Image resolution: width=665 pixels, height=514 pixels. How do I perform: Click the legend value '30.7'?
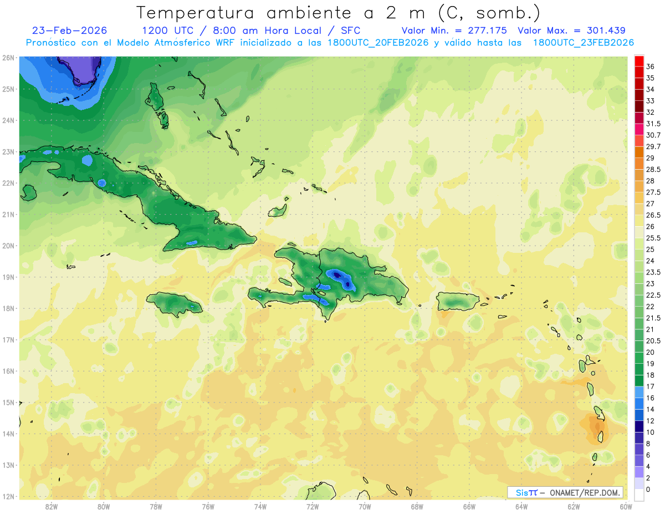click(653, 135)
